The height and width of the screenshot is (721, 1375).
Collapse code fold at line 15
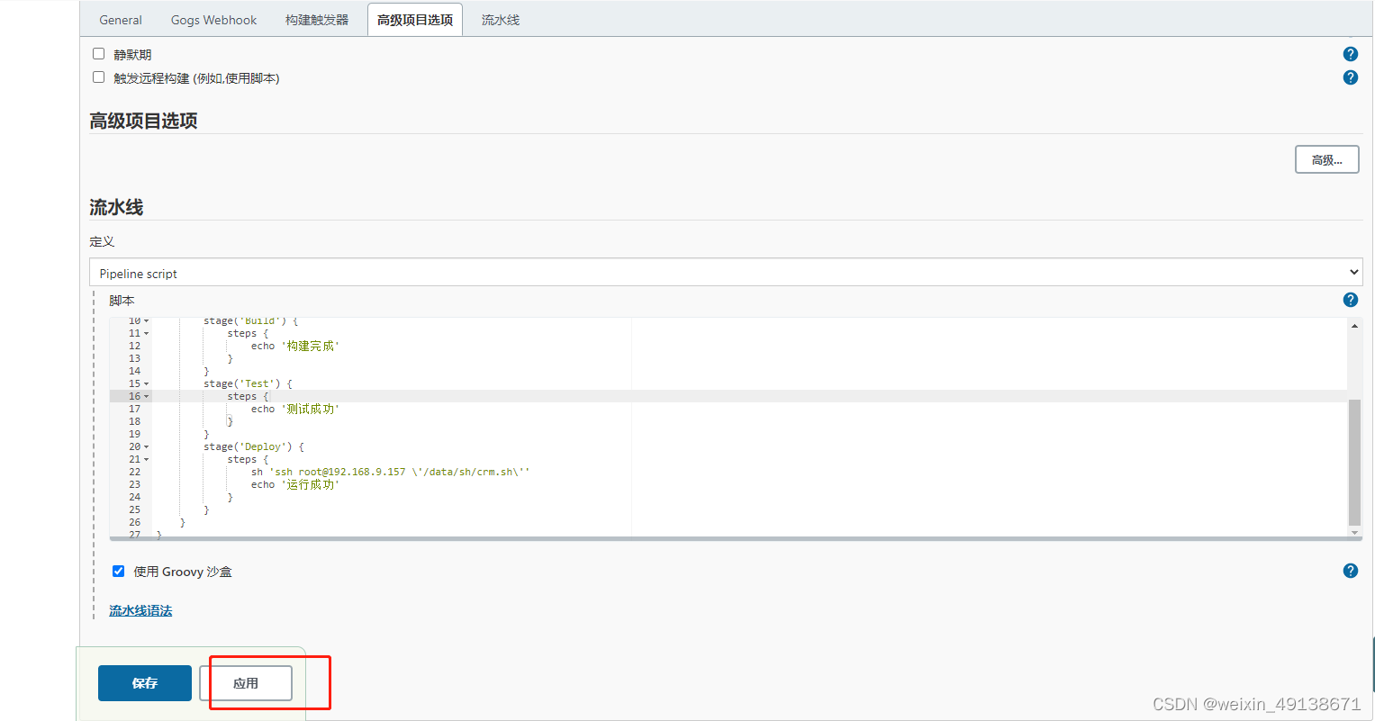coord(147,384)
